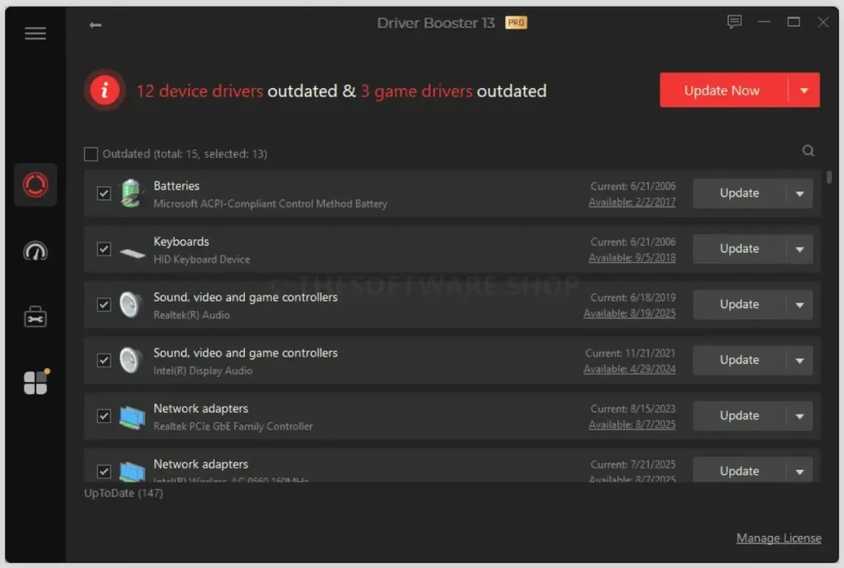Viewport: 844px width, 568px height.
Task: Click the search magnifier icon
Action: click(808, 151)
